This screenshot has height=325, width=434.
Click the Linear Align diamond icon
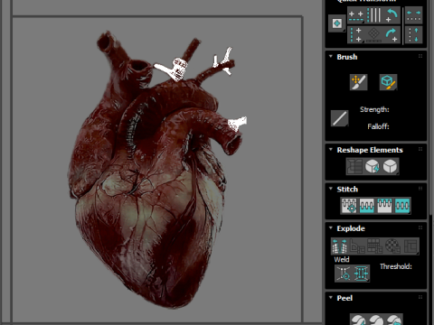coord(374,35)
